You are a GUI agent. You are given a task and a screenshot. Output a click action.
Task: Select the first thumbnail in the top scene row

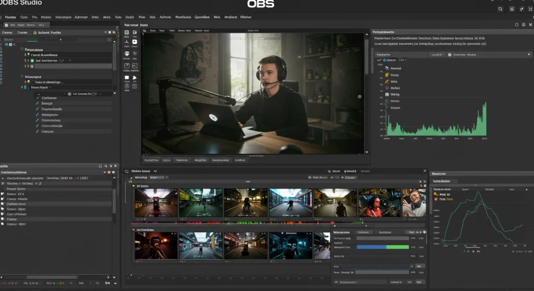[x=156, y=203]
